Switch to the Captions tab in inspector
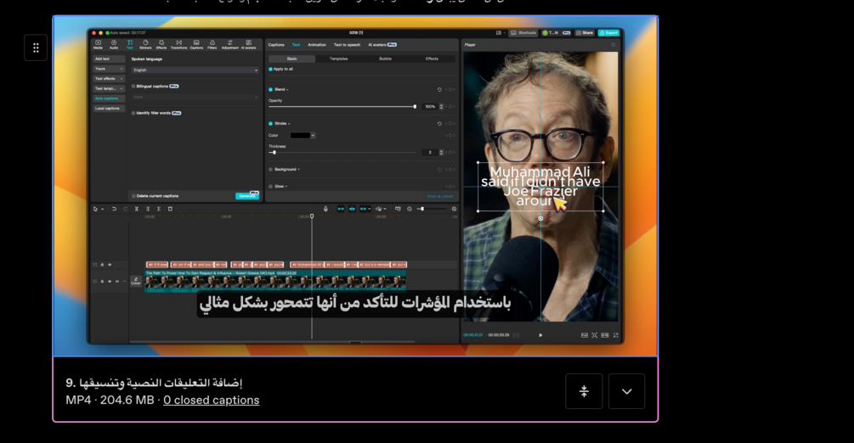 point(276,45)
